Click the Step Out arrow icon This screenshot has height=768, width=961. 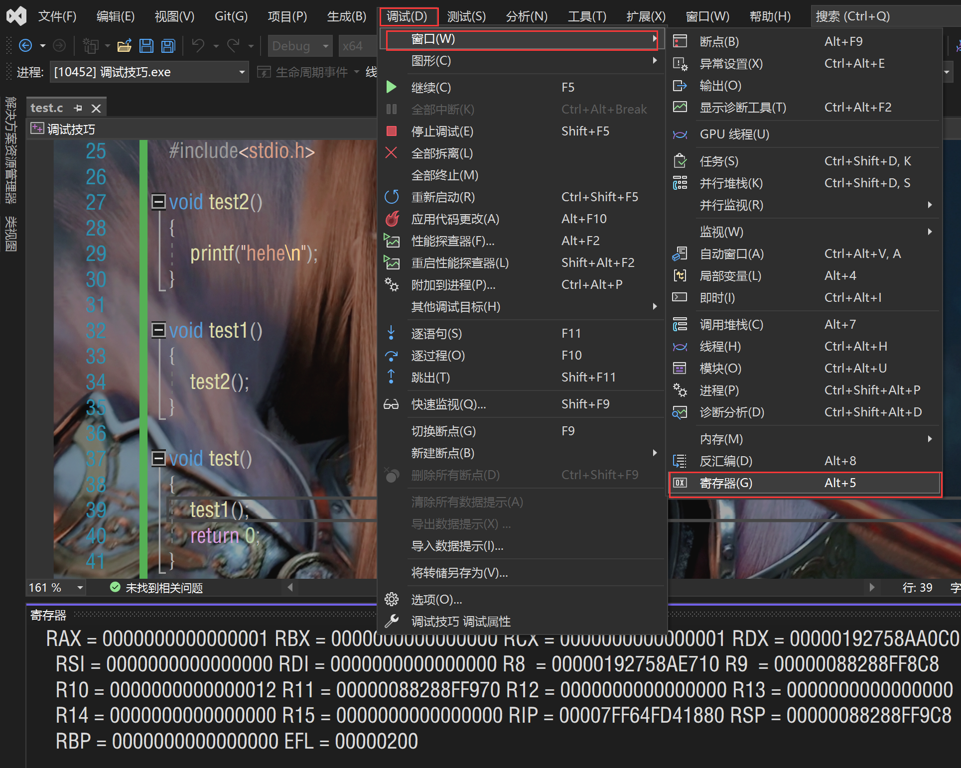click(x=391, y=377)
